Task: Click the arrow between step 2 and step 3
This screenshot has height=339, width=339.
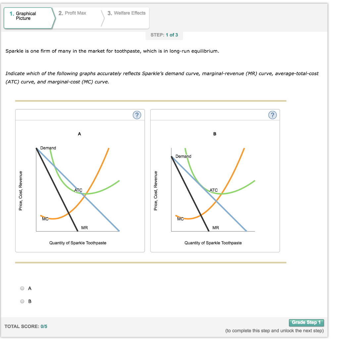Action: 103,18
